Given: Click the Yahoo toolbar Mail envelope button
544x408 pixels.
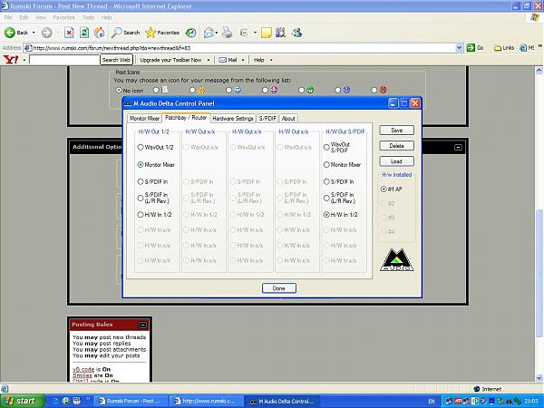Looking at the screenshot, I should [x=228, y=60].
